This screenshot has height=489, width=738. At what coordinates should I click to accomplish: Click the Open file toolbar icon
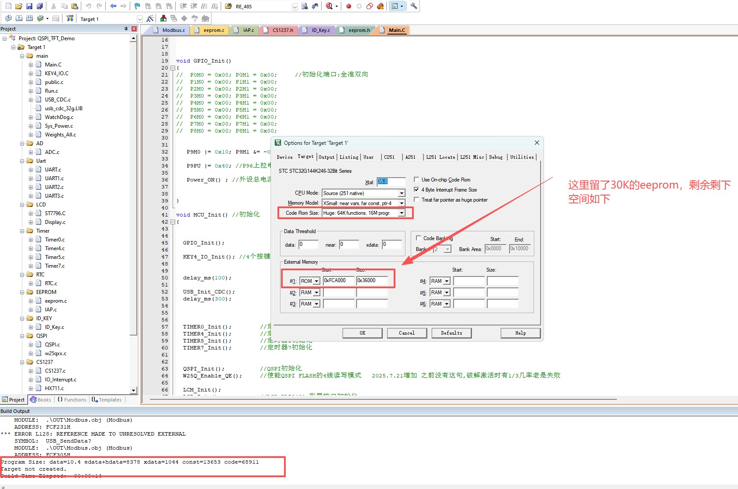(x=19, y=6)
